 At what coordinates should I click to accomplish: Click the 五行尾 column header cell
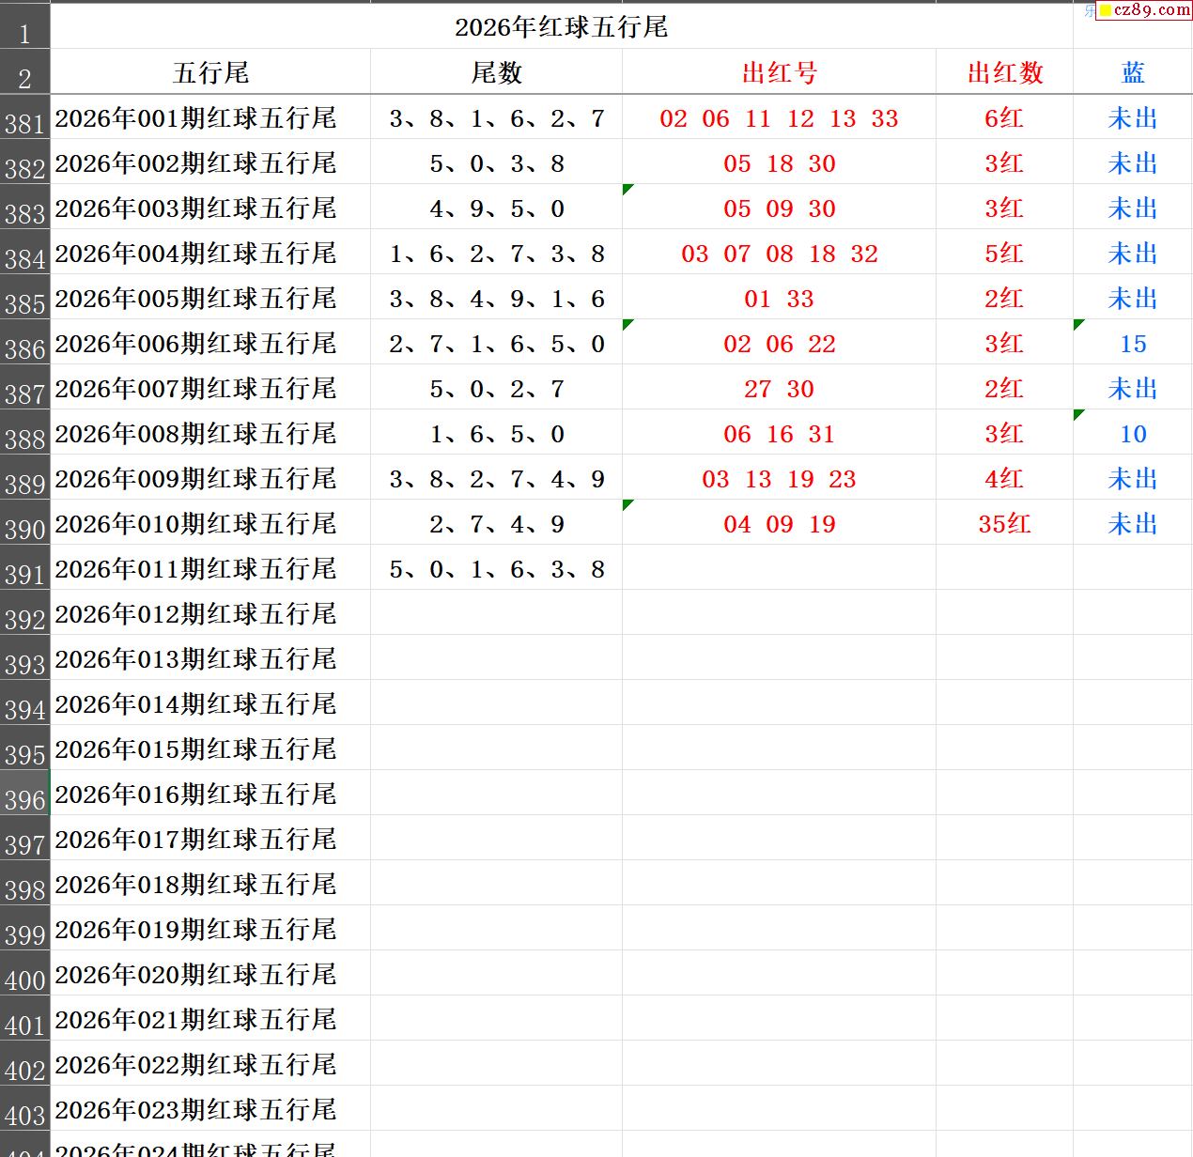tap(210, 72)
